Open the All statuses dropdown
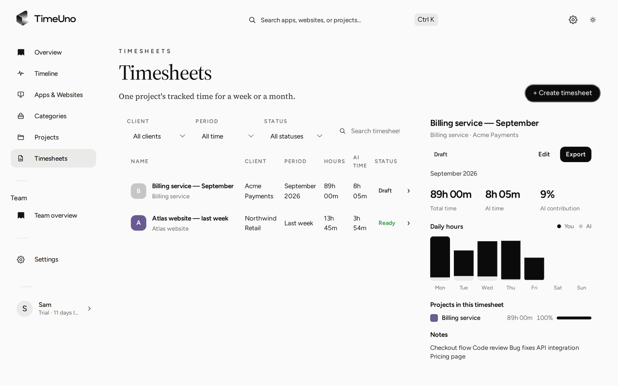This screenshot has width=618, height=386. tap(296, 136)
